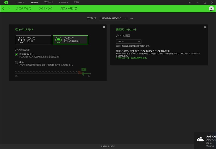This screenshot has width=216, height=149.
Task: Open the ディスプレイコントロールパネル link
Action: (x=131, y=58)
